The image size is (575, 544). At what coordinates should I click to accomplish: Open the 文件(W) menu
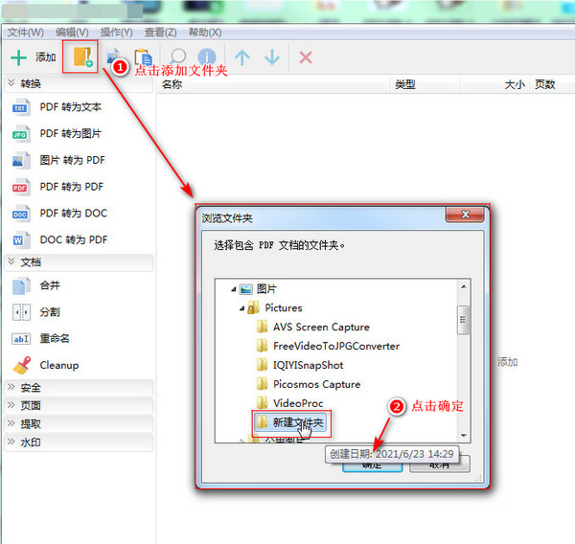pyautogui.click(x=25, y=33)
